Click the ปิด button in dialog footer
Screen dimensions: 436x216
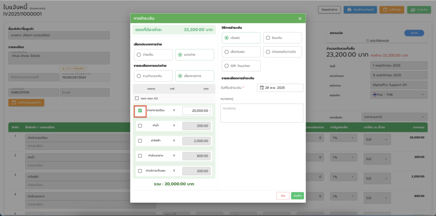tap(283, 196)
